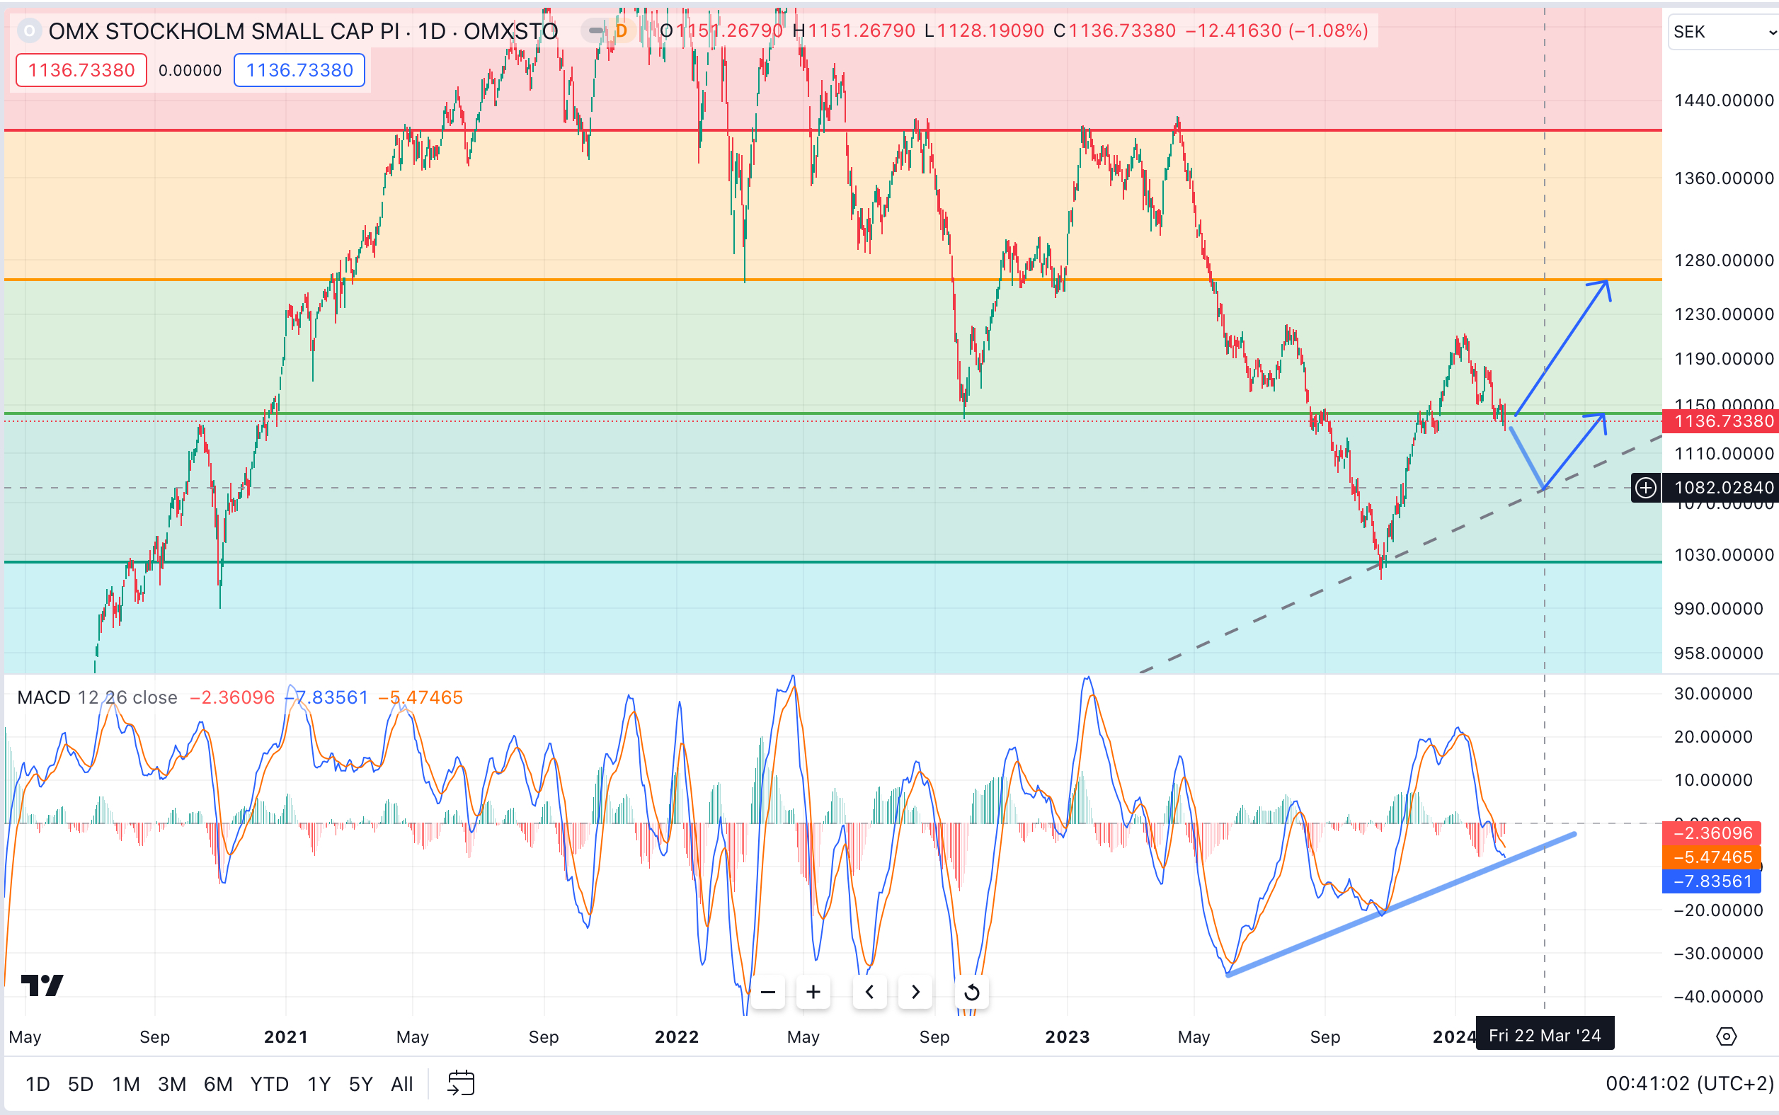Click the −5.47465 signal axis label
This screenshot has height=1115, width=1779.
1712,857
